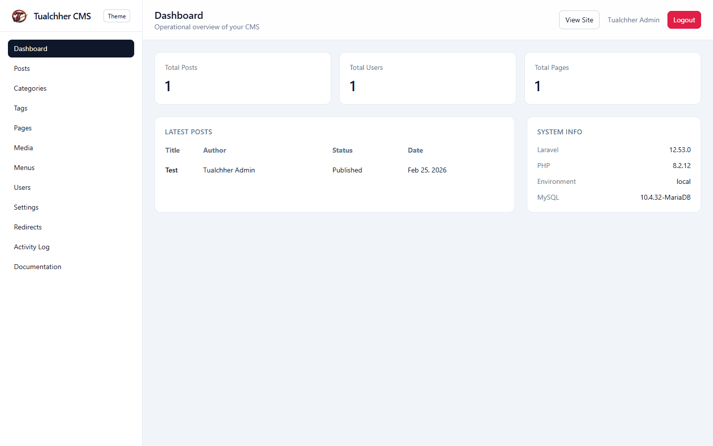713x446 pixels.
Task: Click View Site to open the frontend
Action: 579,20
